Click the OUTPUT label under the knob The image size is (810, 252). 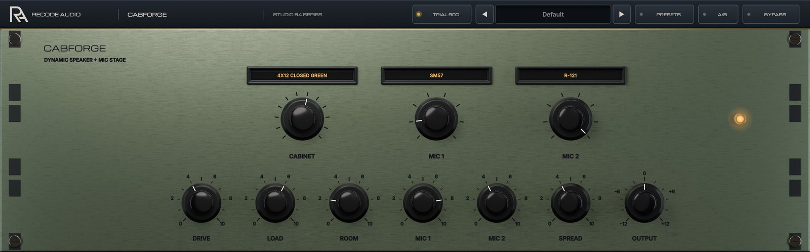644,238
